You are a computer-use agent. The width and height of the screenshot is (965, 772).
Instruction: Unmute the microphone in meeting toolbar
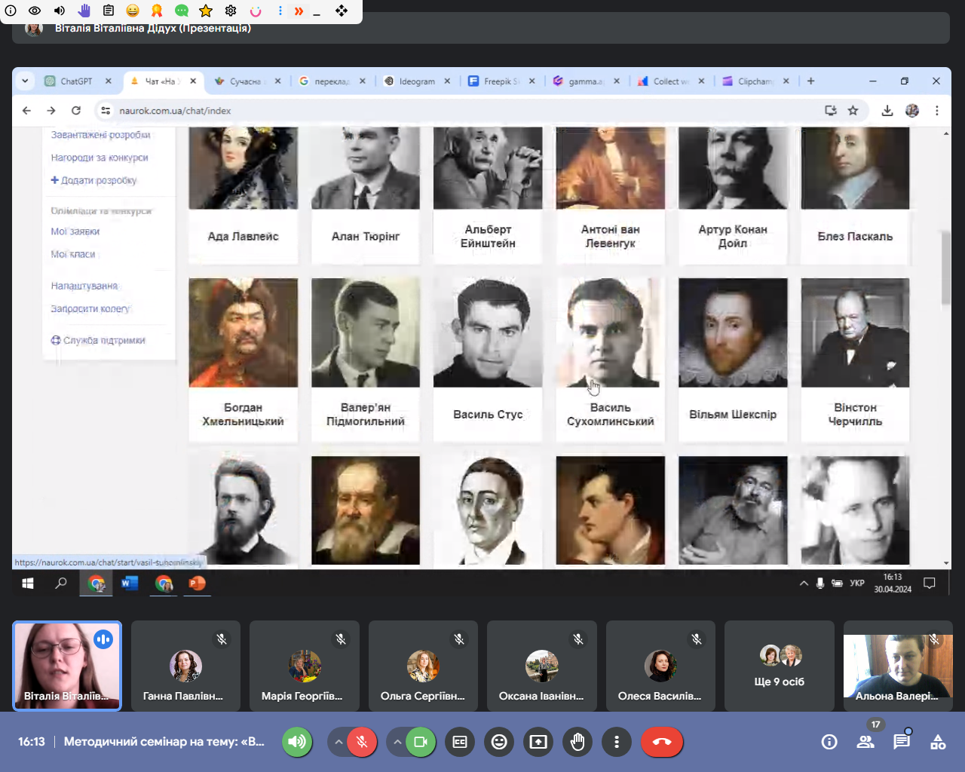click(362, 742)
